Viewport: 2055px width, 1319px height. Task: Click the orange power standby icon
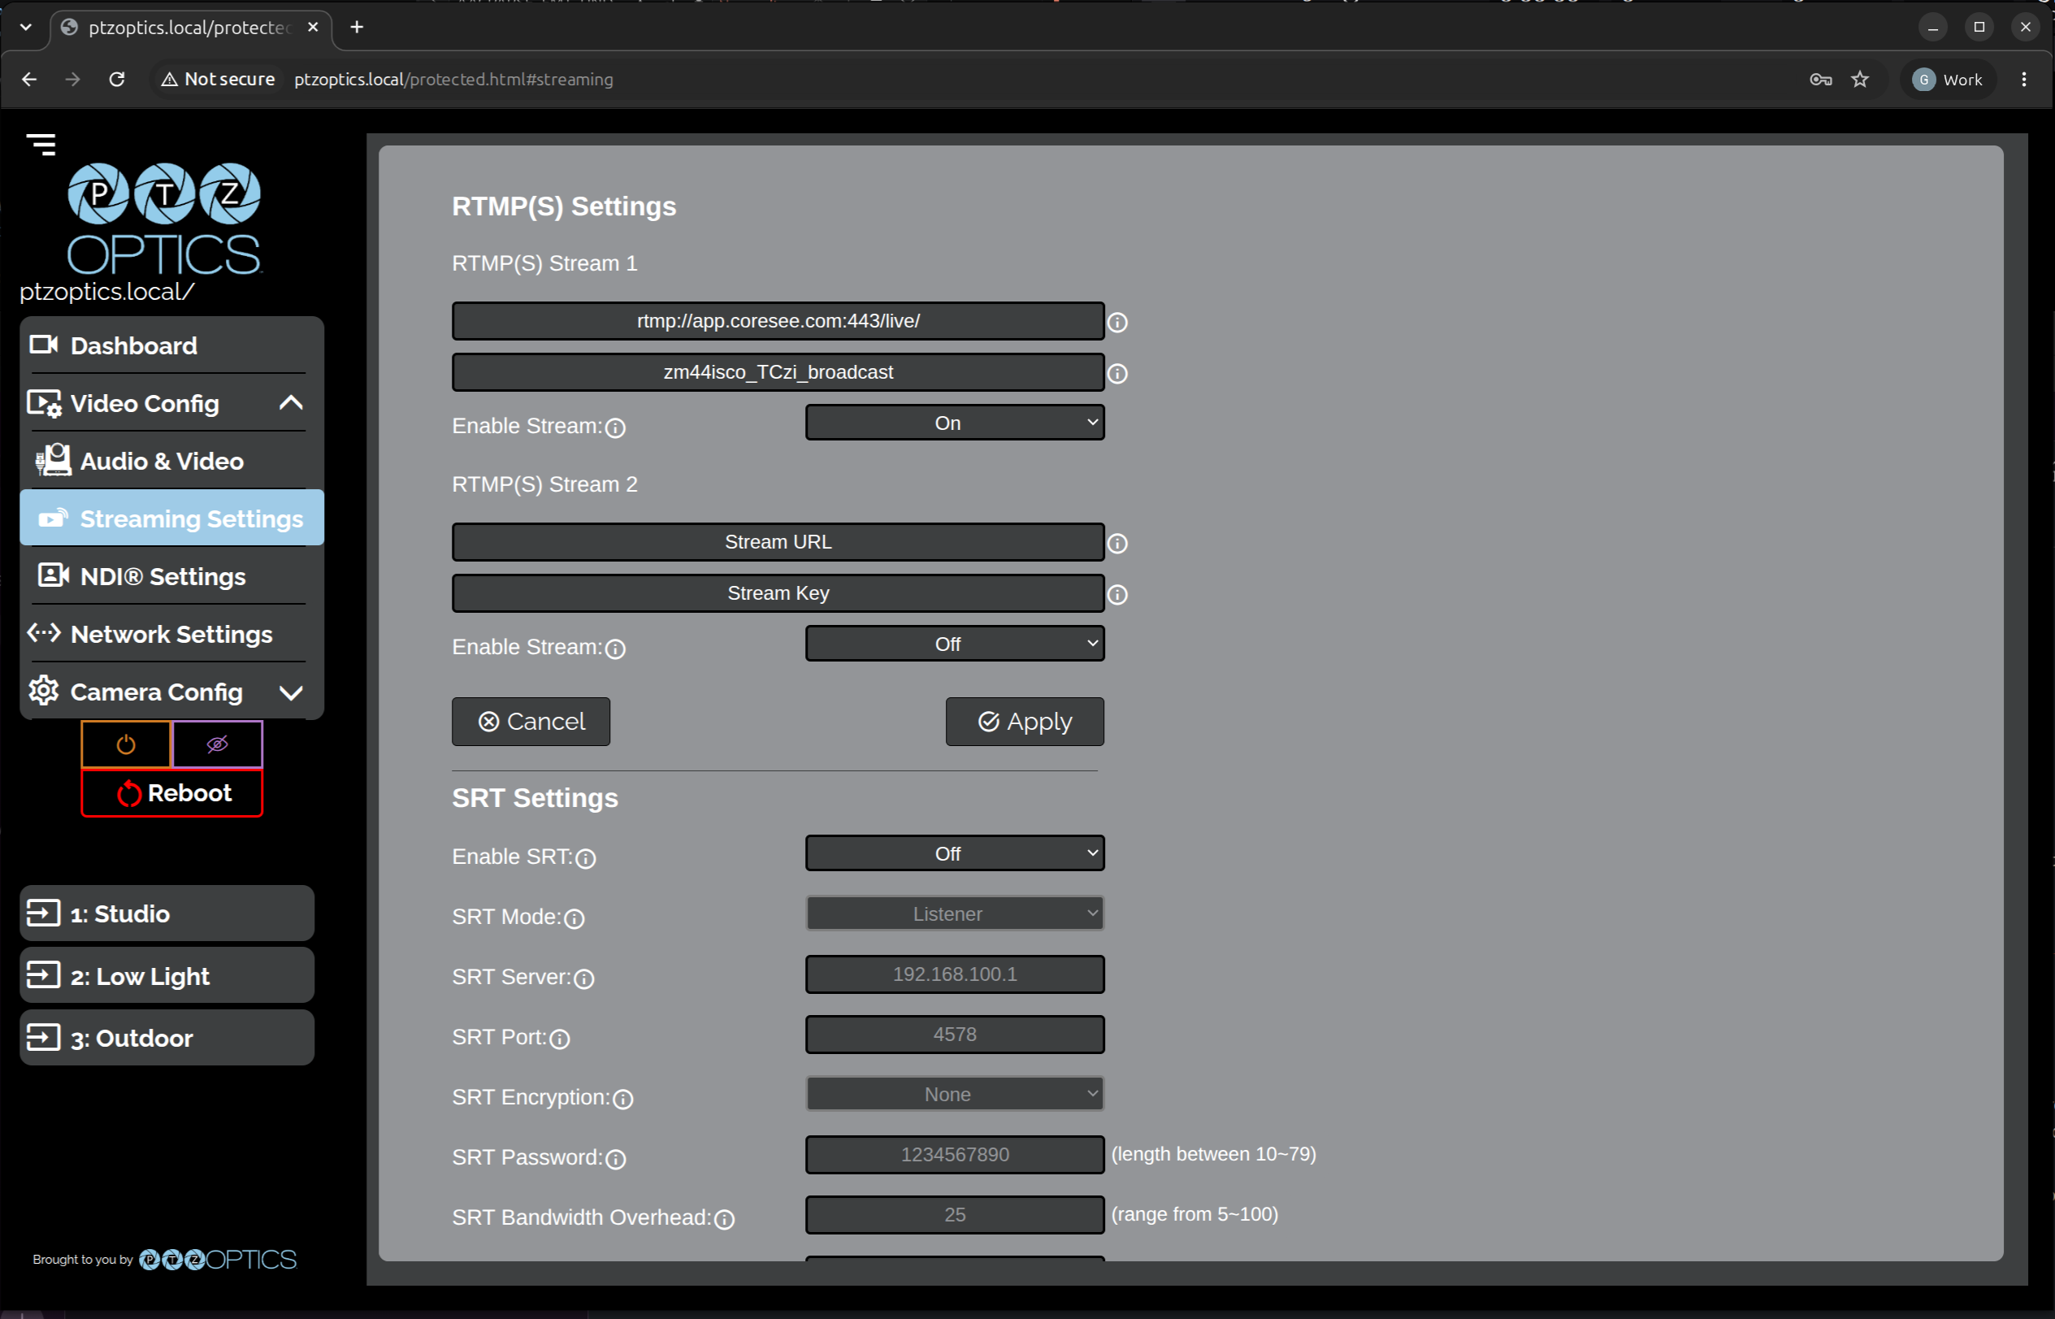coord(126,744)
